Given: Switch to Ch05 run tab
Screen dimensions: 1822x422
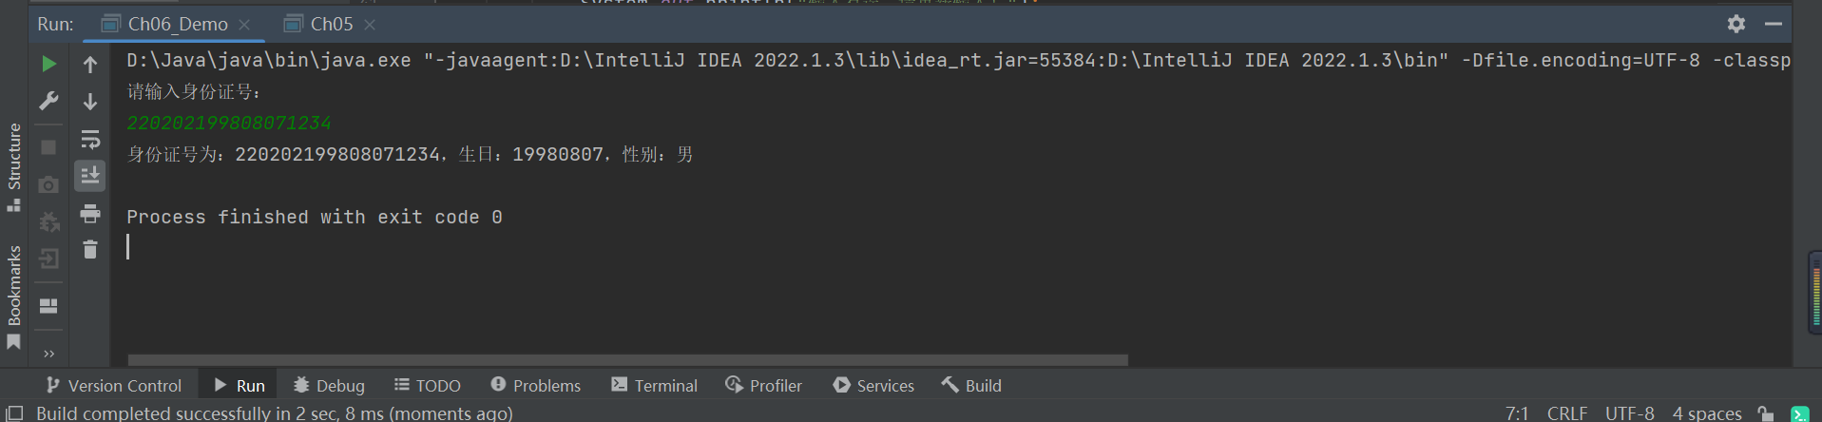Looking at the screenshot, I should [331, 24].
